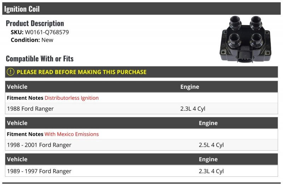Viewport: 283px width, 186px height.
Task: Select the 1988 Ford Ranger row
Action: pos(141,109)
